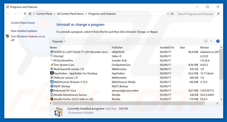Sort by the Version column header
This screenshot has height=122, width=227.
pyautogui.click(x=204, y=47)
